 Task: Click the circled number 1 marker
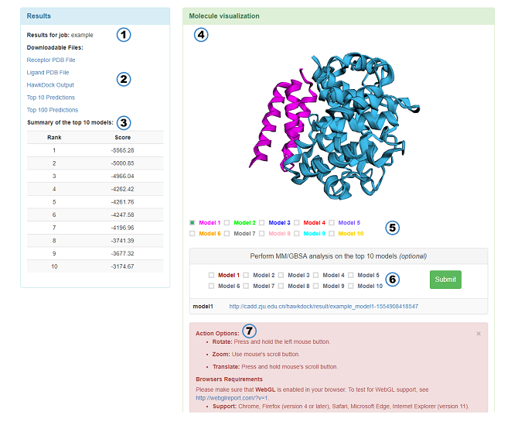click(124, 34)
